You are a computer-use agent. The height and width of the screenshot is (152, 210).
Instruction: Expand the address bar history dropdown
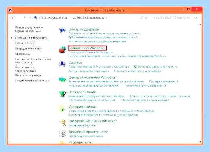(x=141, y=18)
